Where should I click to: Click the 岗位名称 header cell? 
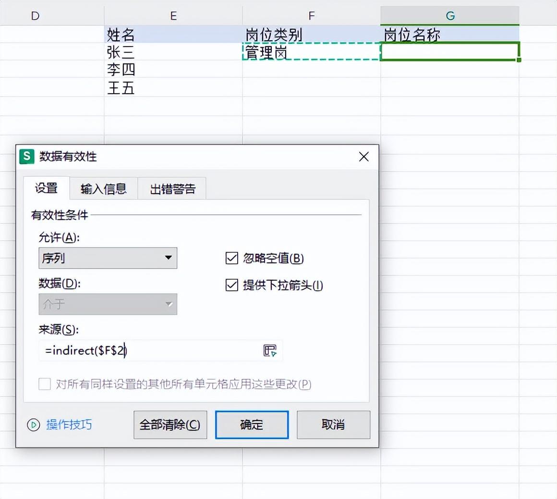pyautogui.click(x=450, y=35)
